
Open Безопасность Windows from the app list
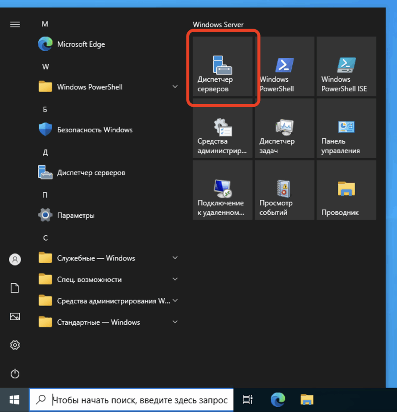108,130
